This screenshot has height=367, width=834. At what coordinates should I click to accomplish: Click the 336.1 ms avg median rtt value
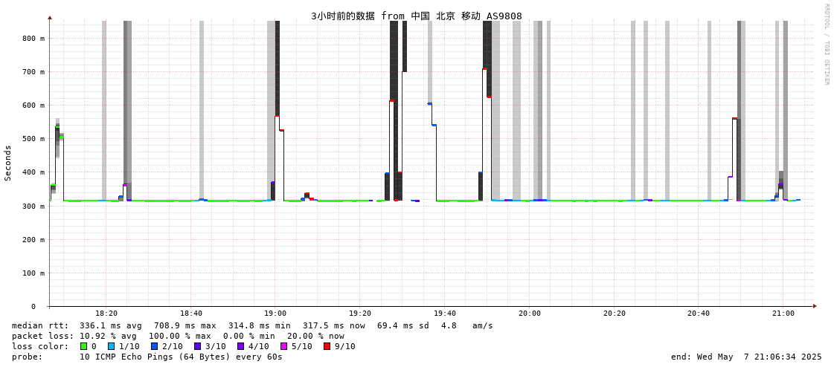click(x=110, y=325)
